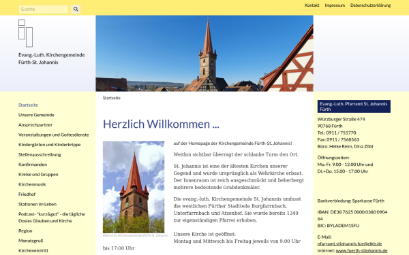Click the Herzlich Willkommen heading
The width and height of the screenshot is (409, 255).
click(x=161, y=124)
